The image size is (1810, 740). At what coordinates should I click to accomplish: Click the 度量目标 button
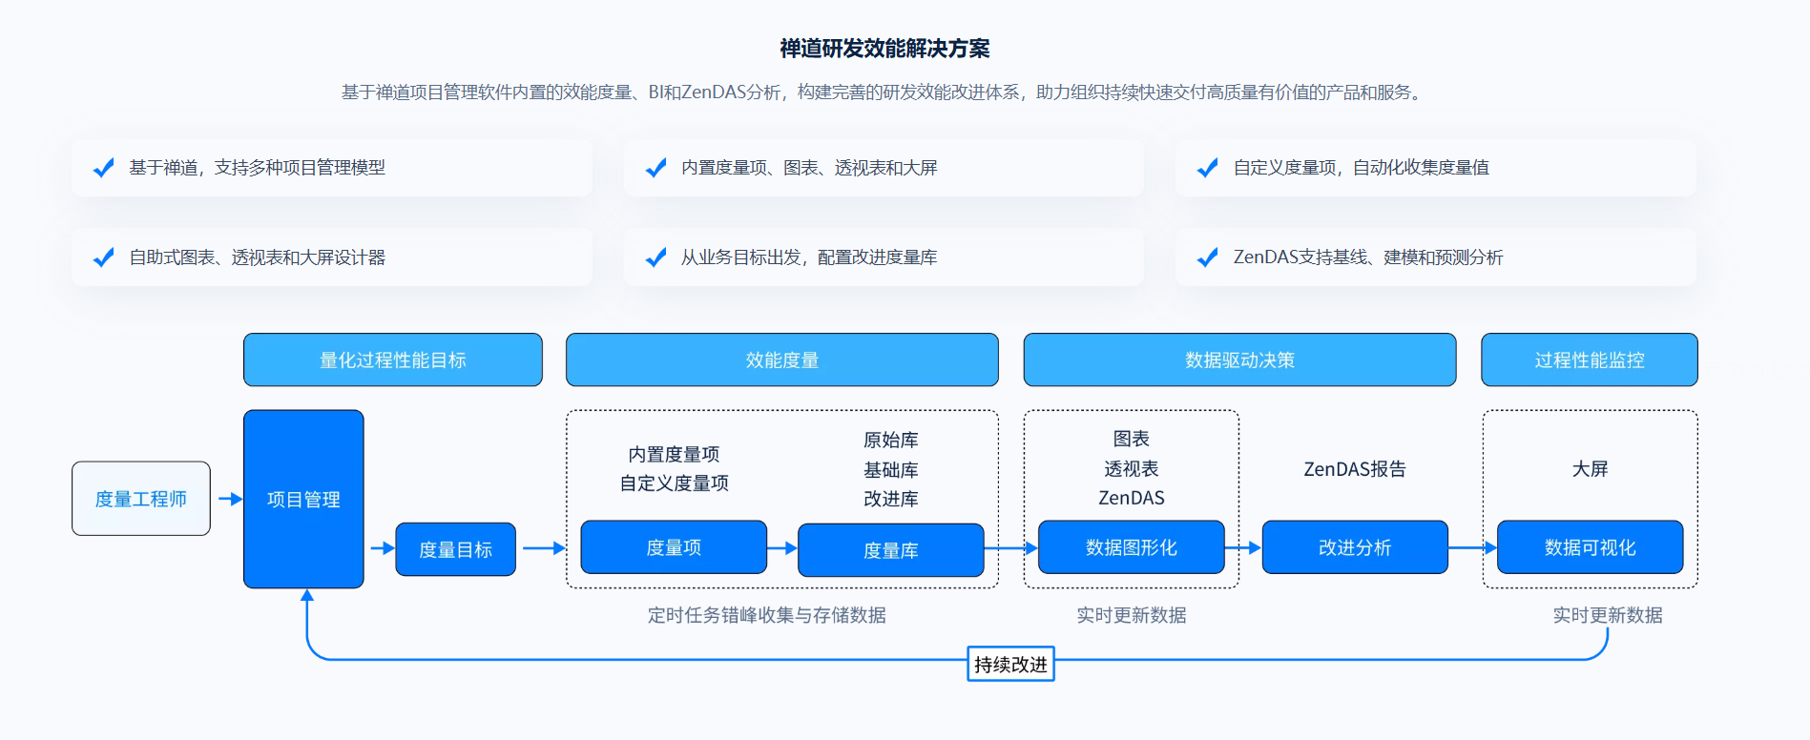point(455,549)
